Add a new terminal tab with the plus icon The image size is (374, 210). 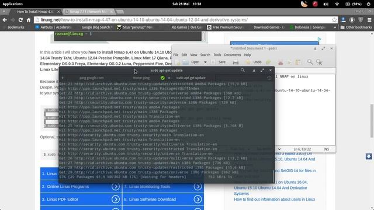pyautogui.click(x=63, y=78)
